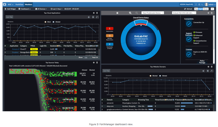Switch theme to Night

[200, 9]
